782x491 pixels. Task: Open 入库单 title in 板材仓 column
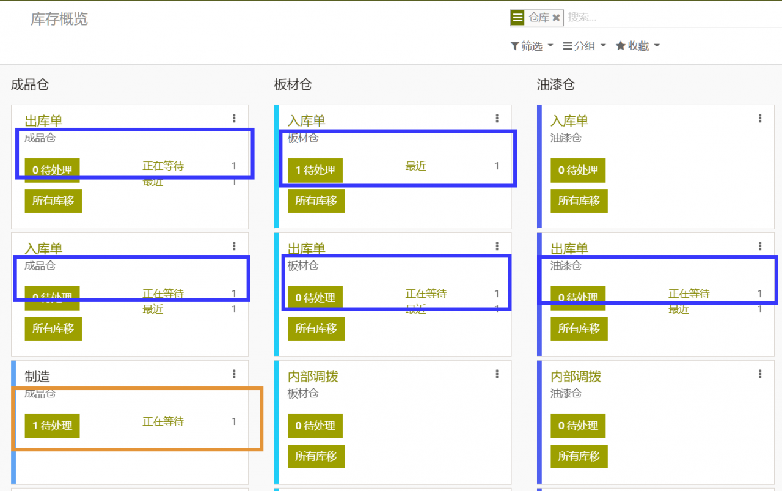306,121
